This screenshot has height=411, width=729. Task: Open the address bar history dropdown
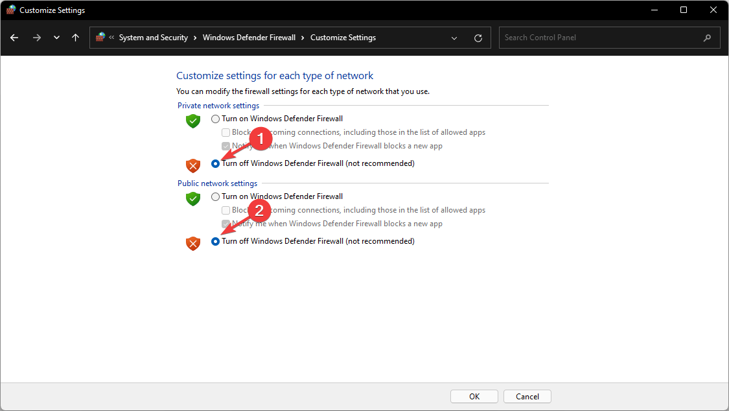(x=454, y=38)
